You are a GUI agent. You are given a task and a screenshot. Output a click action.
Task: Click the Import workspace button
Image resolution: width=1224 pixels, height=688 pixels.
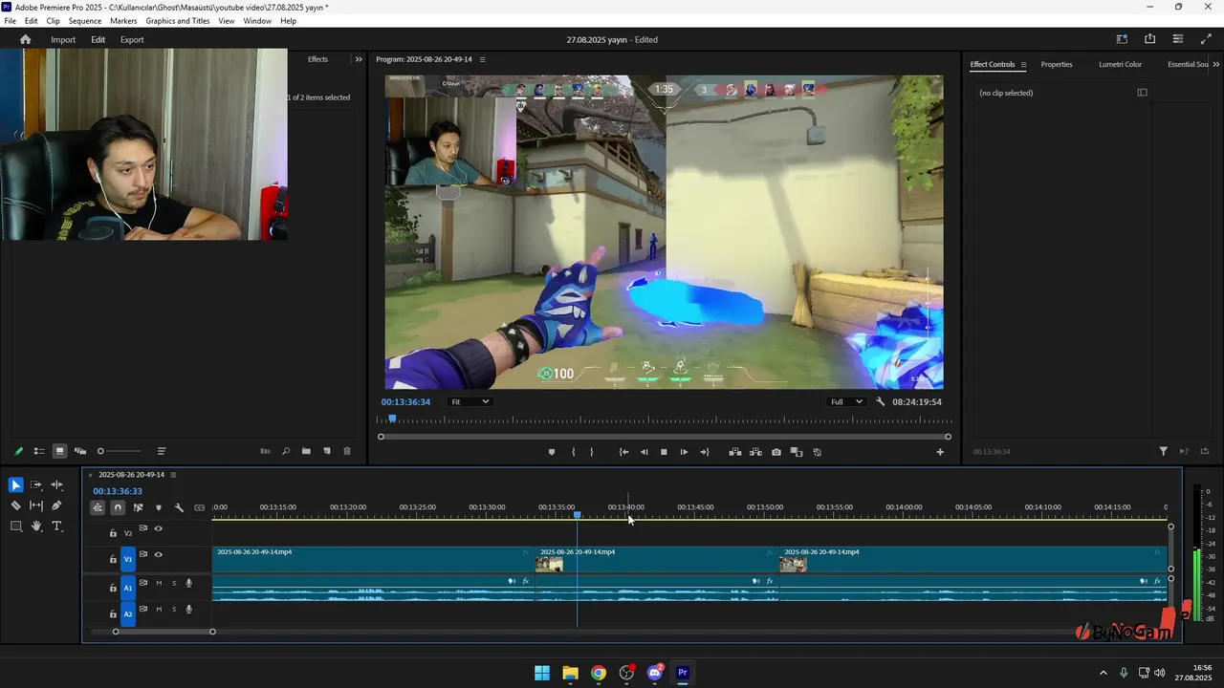pyautogui.click(x=63, y=40)
